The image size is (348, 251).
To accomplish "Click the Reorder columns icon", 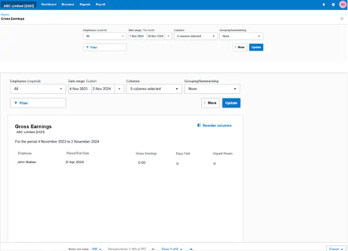I will click(x=199, y=125).
